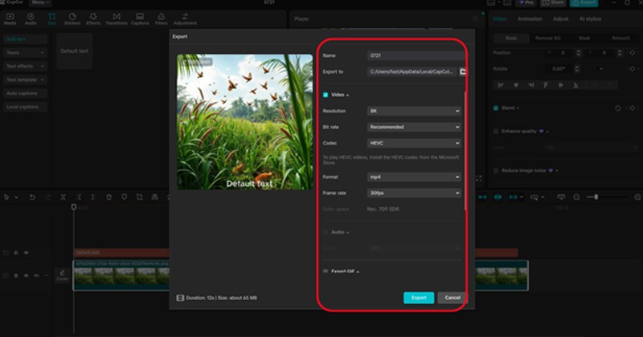Open the Format dropdown showing mp4
Screen dimensions: 643x337
pos(414,177)
